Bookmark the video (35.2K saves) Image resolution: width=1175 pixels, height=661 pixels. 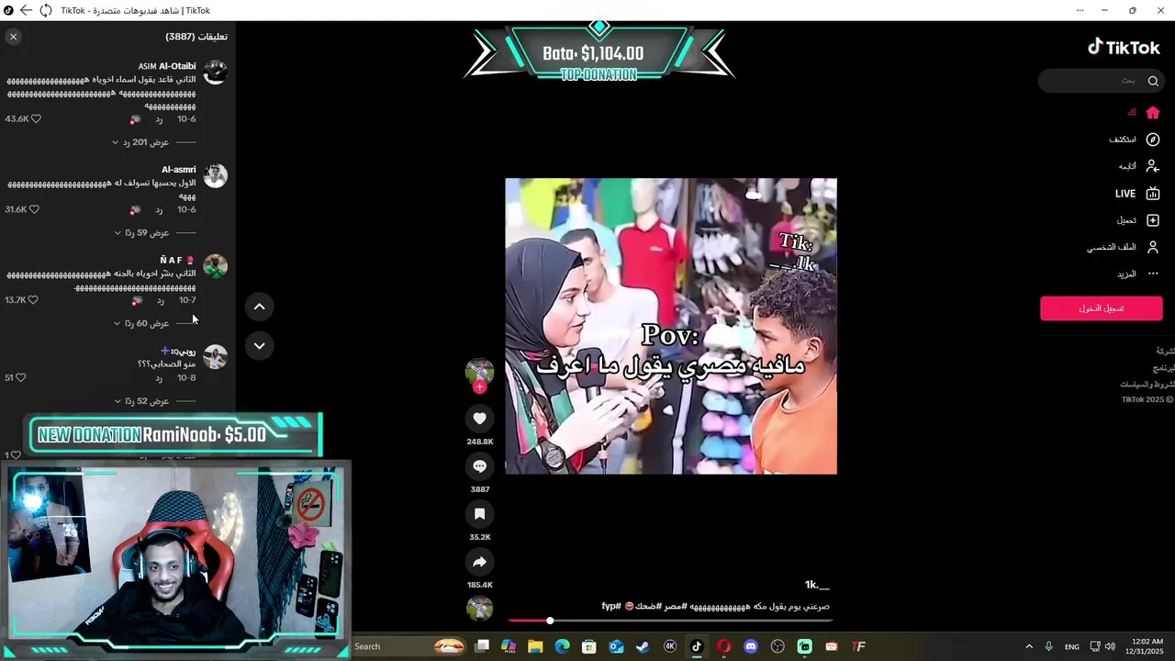(x=479, y=514)
